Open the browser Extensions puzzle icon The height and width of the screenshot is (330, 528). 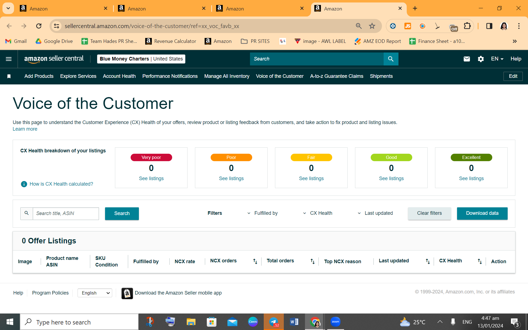click(467, 26)
